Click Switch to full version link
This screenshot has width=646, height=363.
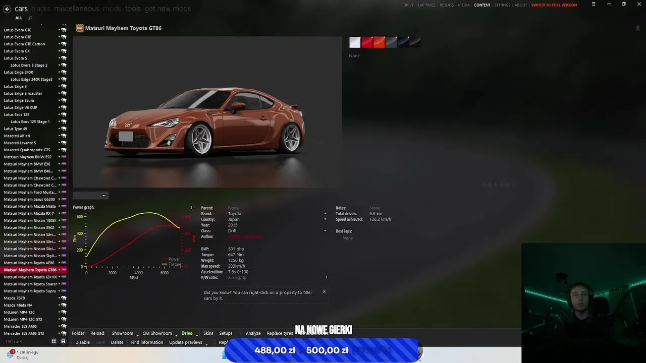point(554,5)
